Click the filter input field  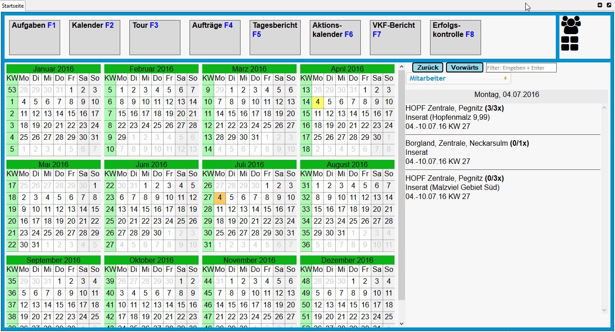521,68
